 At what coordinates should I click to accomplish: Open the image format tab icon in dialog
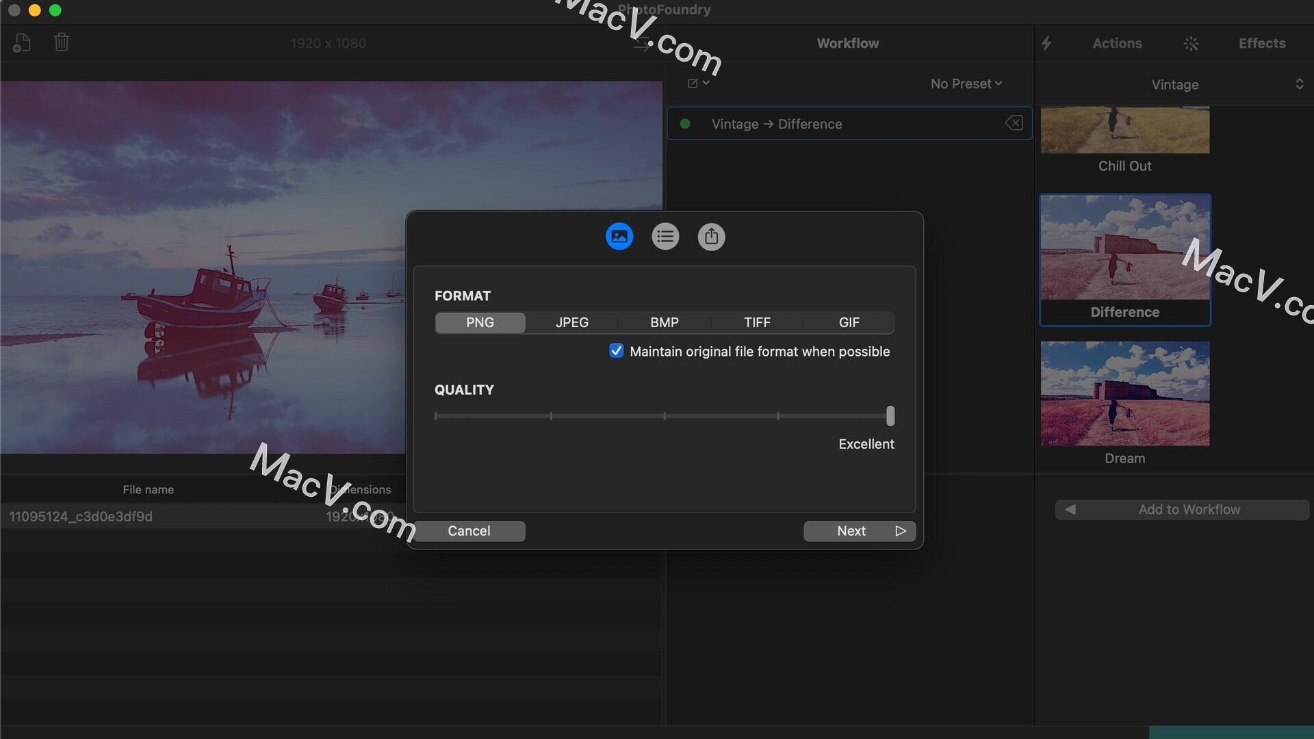[619, 237]
